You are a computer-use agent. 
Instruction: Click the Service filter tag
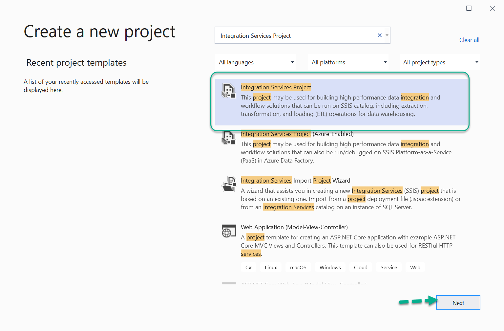coord(388,267)
